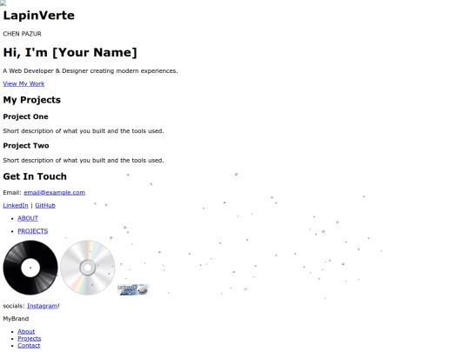Click the My Projects heading

(32, 100)
